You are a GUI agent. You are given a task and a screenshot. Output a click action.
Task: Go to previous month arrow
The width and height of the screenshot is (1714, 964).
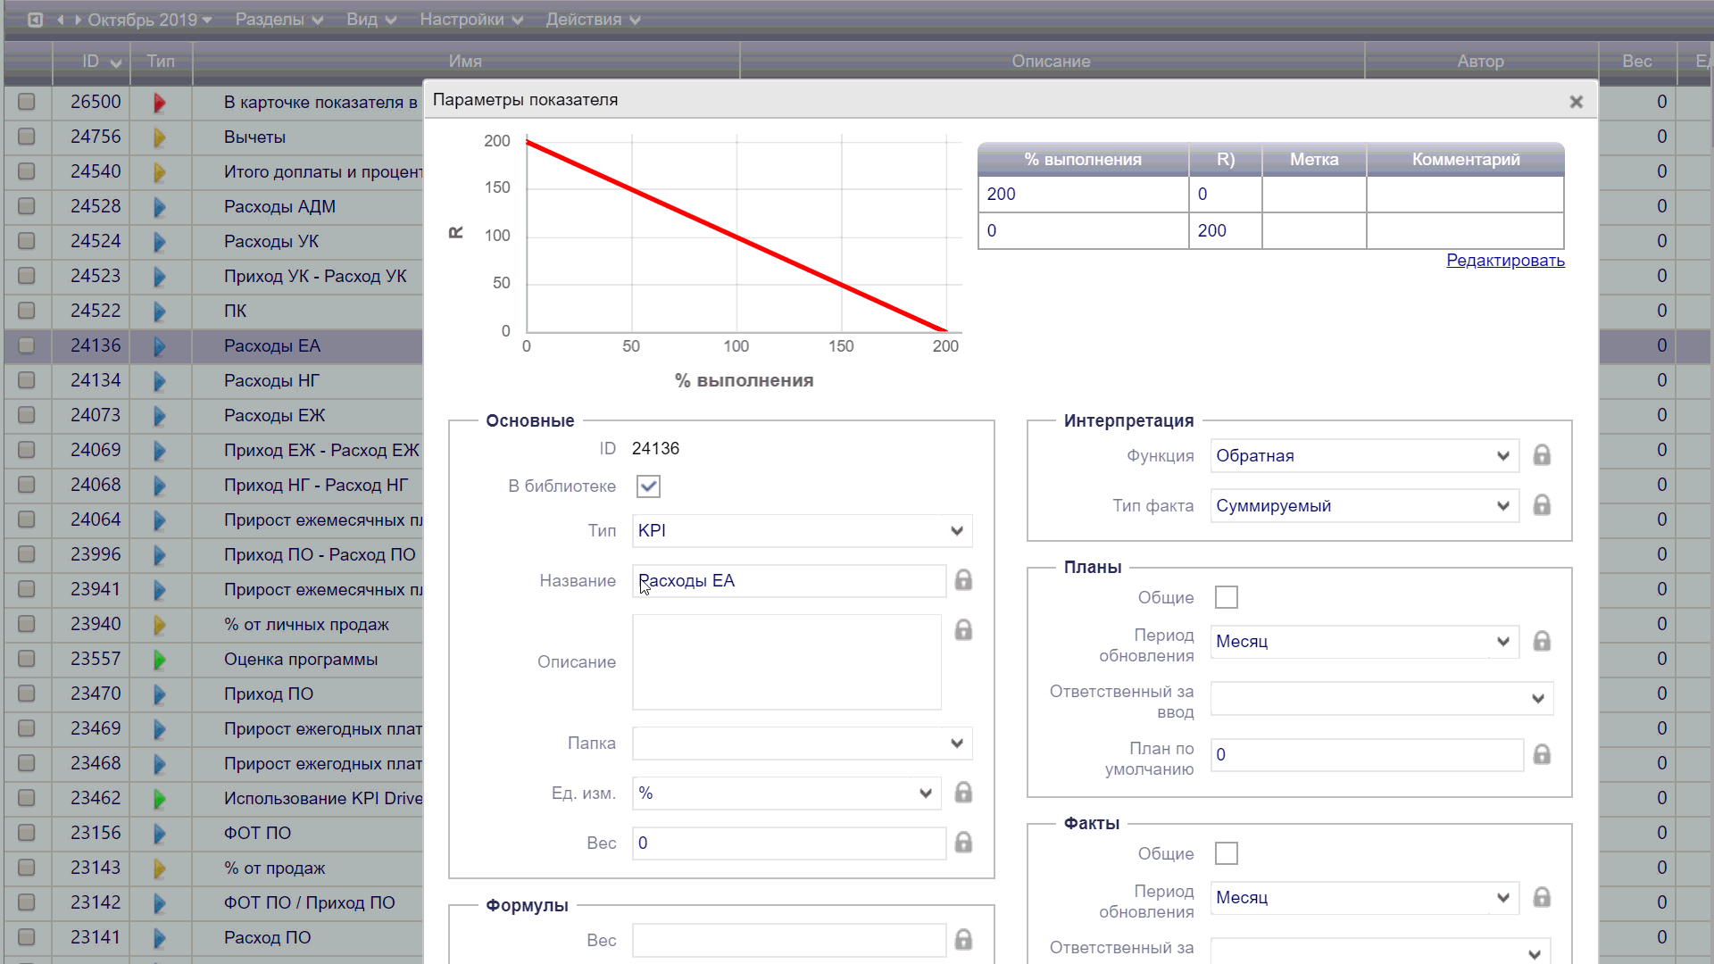(x=60, y=20)
